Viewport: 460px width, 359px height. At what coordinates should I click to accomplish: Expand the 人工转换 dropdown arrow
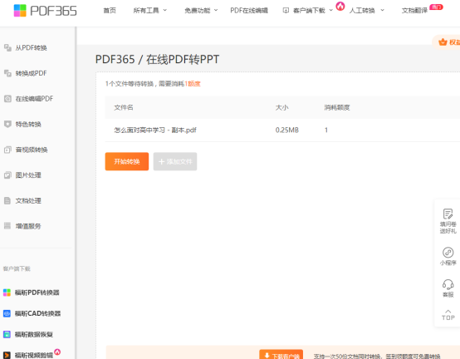382,10
